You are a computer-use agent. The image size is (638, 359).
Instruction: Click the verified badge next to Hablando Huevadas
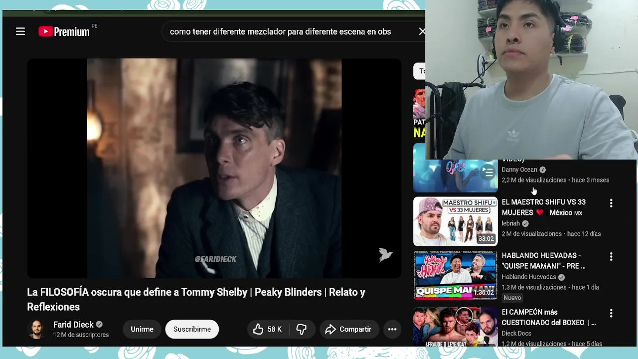tap(561, 277)
